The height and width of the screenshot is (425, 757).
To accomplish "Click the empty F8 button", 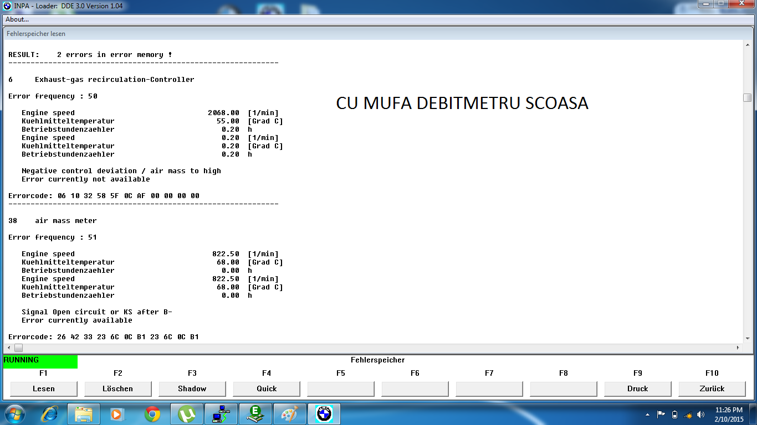I will click(564, 389).
